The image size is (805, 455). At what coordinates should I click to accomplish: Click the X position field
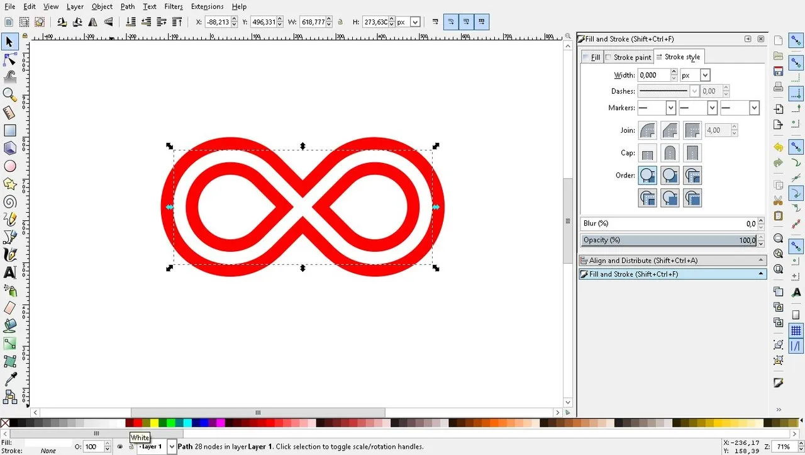coord(218,22)
